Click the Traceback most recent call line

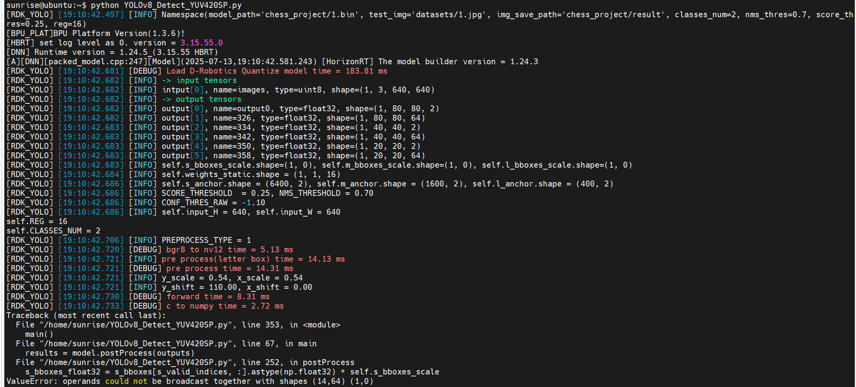coord(86,315)
